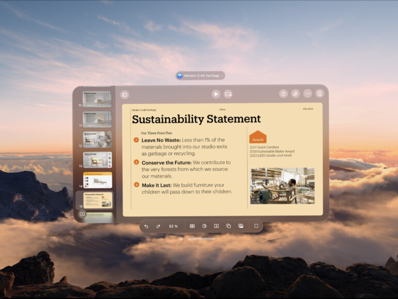The height and width of the screenshot is (299, 398).
Task: Open the More options ellipsis menu
Action: 308,94
